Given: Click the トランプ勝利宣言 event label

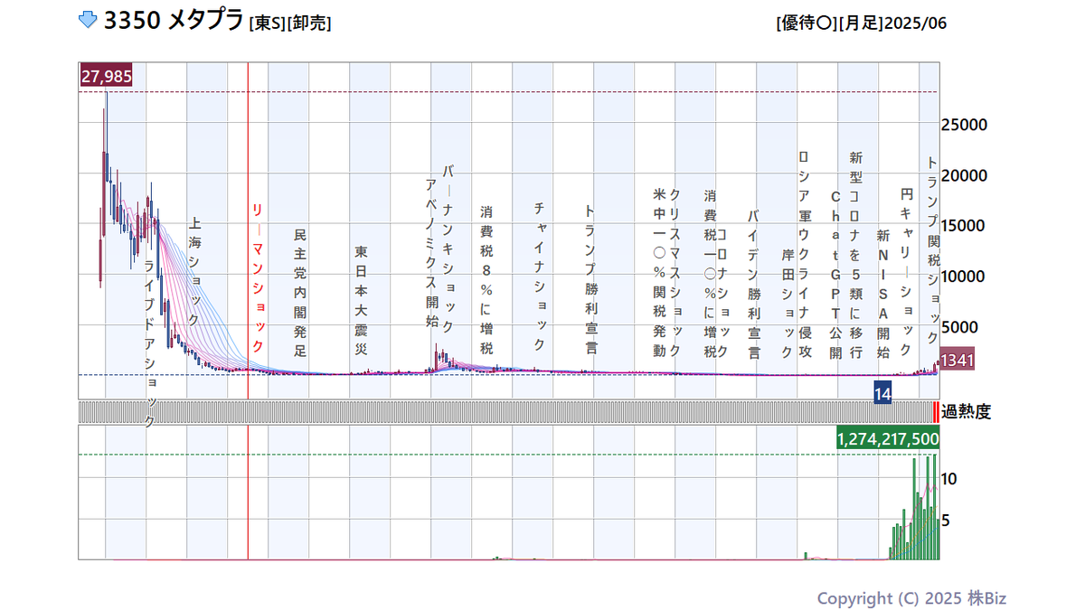Looking at the screenshot, I should coord(590,279).
